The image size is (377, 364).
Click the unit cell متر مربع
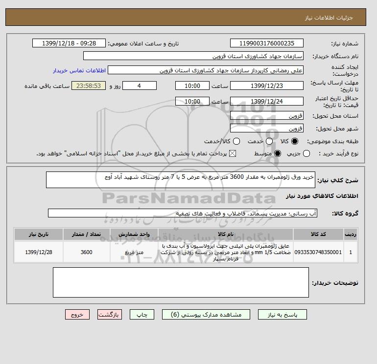click(134, 252)
